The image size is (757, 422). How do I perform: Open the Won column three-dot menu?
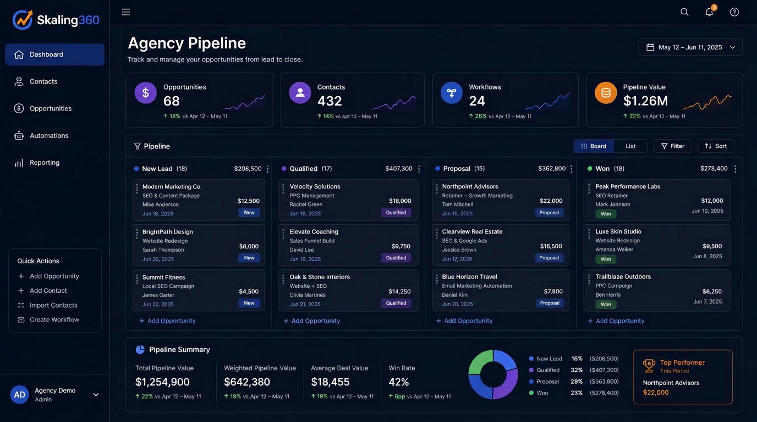pos(736,169)
